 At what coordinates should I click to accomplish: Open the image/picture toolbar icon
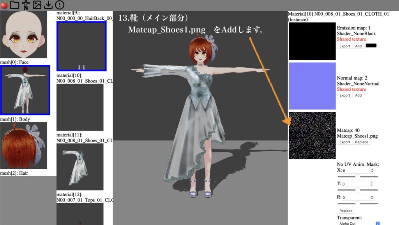37,5
